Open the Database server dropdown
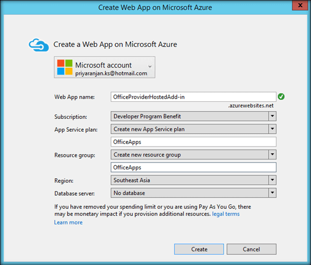 pos(272,193)
